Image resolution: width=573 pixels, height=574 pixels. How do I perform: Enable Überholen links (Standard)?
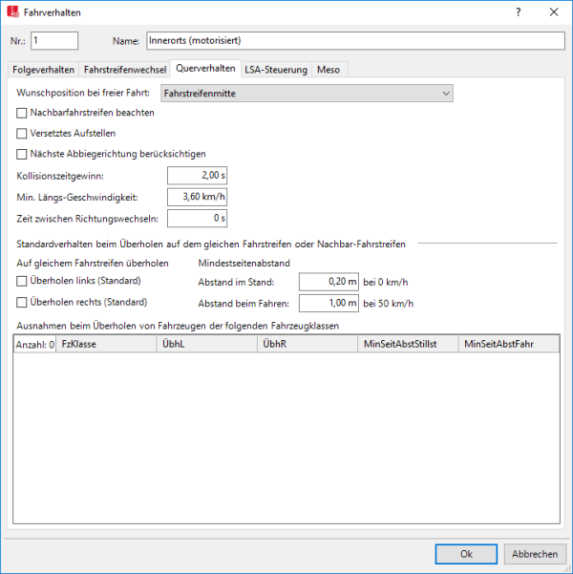tap(23, 281)
